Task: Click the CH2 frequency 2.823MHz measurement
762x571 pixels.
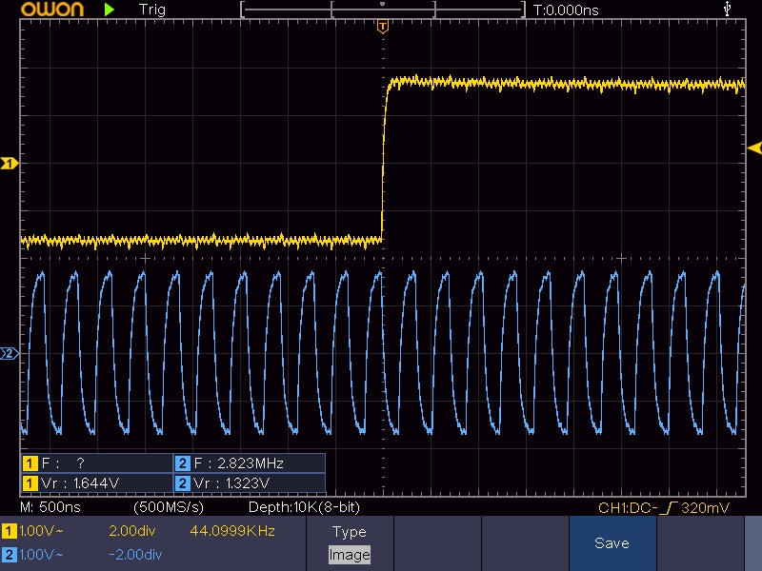Action: tap(237, 463)
